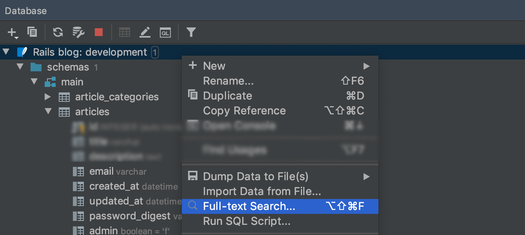Open data source properties wrench icon

click(x=78, y=32)
